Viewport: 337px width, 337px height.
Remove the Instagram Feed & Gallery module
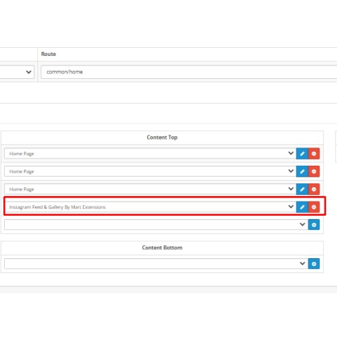point(314,207)
